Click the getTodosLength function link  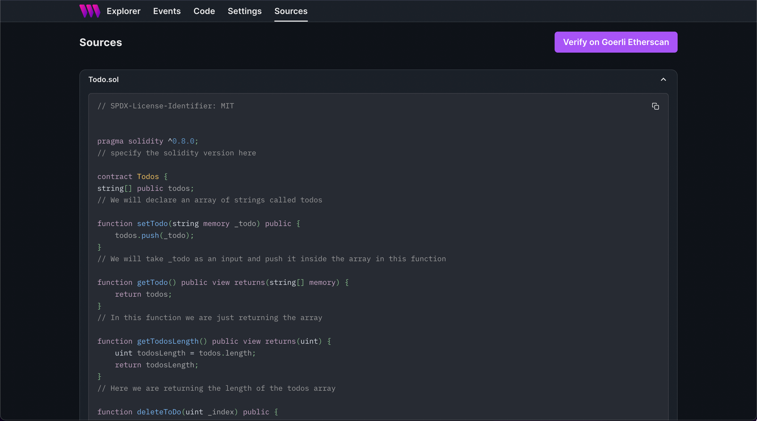[167, 341]
